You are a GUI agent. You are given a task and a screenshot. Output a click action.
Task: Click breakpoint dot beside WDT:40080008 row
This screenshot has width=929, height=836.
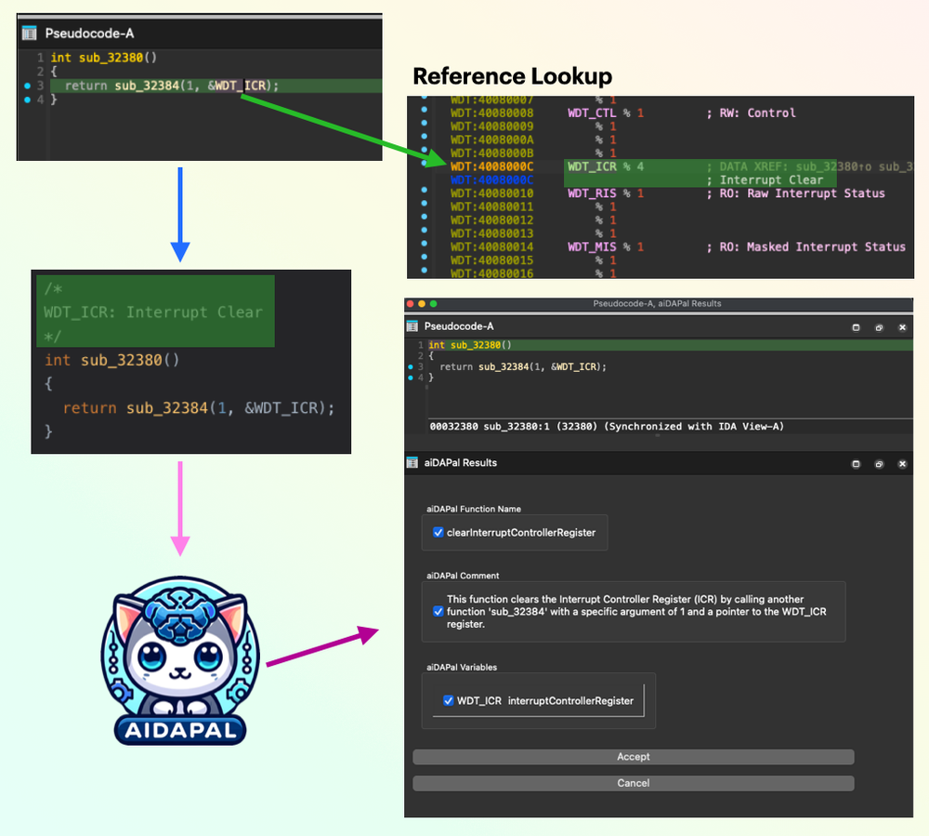coord(425,110)
